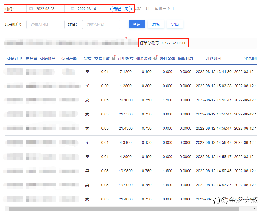The image size is (261, 213).
Task: Click the 订单盈亏 column header
Action: pos(126,58)
